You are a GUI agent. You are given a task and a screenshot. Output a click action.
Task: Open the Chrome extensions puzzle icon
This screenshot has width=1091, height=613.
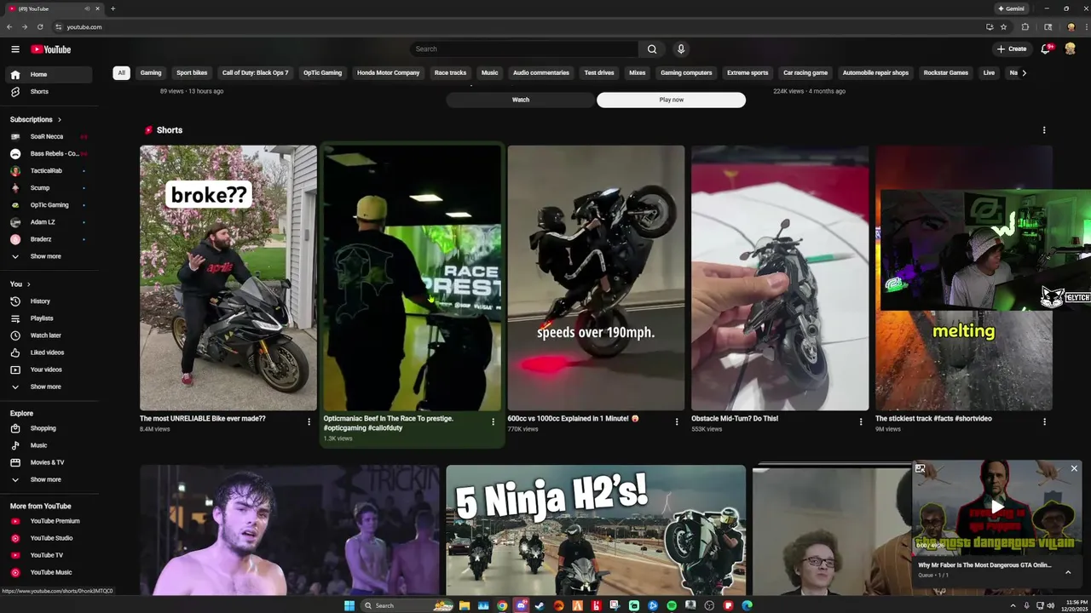(x=1025, y=26)
